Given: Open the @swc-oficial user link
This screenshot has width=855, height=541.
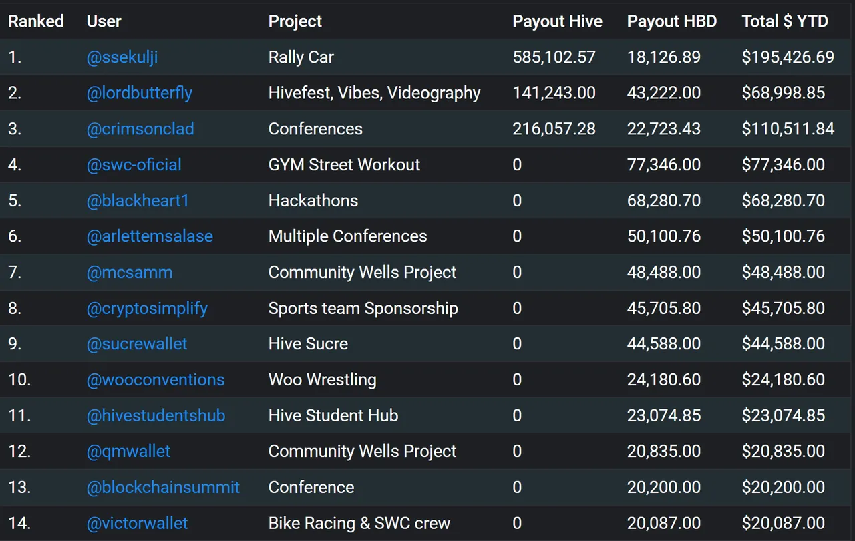Looking at the screenshot, I should pos(134,165).
